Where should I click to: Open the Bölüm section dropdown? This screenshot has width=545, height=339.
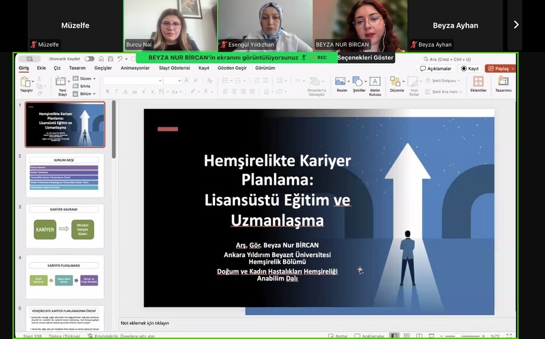tap(84, 94)
